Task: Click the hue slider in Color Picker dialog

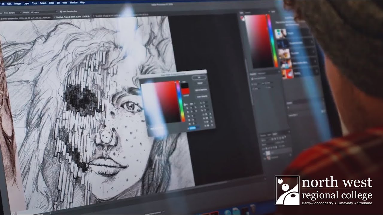Action: point(180,101)
